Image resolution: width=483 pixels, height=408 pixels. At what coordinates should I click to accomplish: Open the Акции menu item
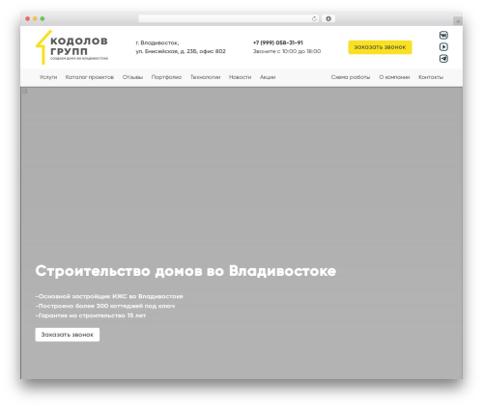pyautogui.click(x=268, y=77)
